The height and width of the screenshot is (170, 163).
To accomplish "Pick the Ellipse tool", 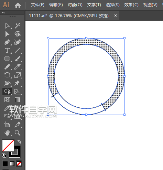I will pyautogui.click(x=7, y=59).
